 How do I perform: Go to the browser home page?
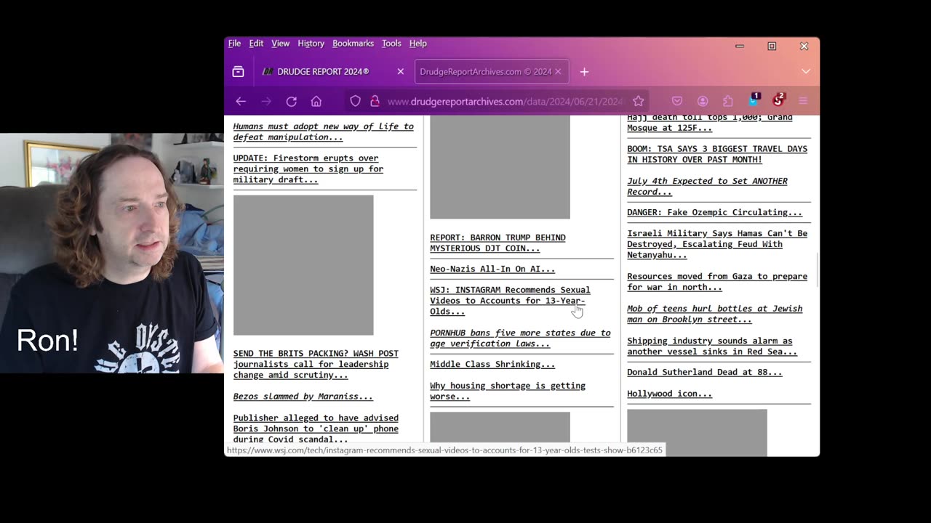[x=316, y=101]
